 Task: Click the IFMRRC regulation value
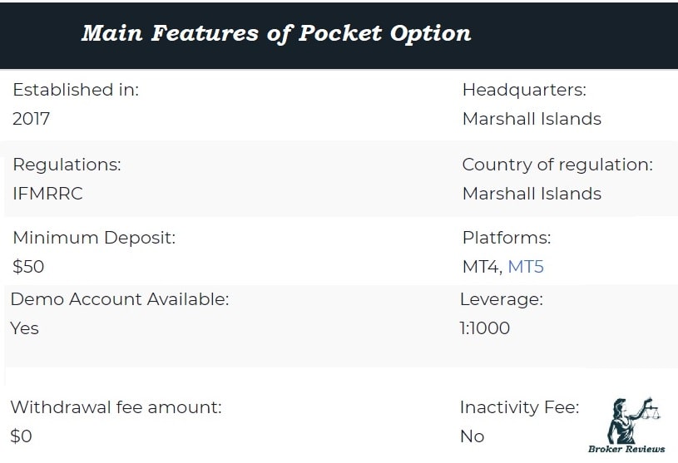47,194
